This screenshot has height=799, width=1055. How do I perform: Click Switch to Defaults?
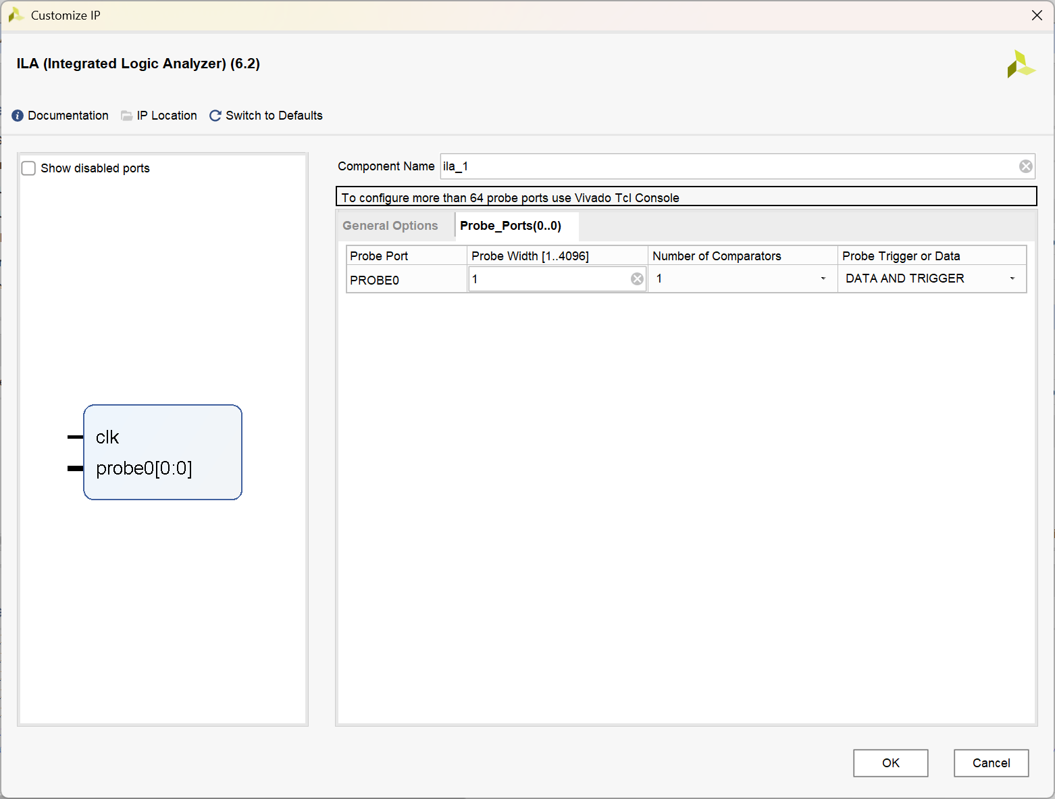(x=274, y=116)
